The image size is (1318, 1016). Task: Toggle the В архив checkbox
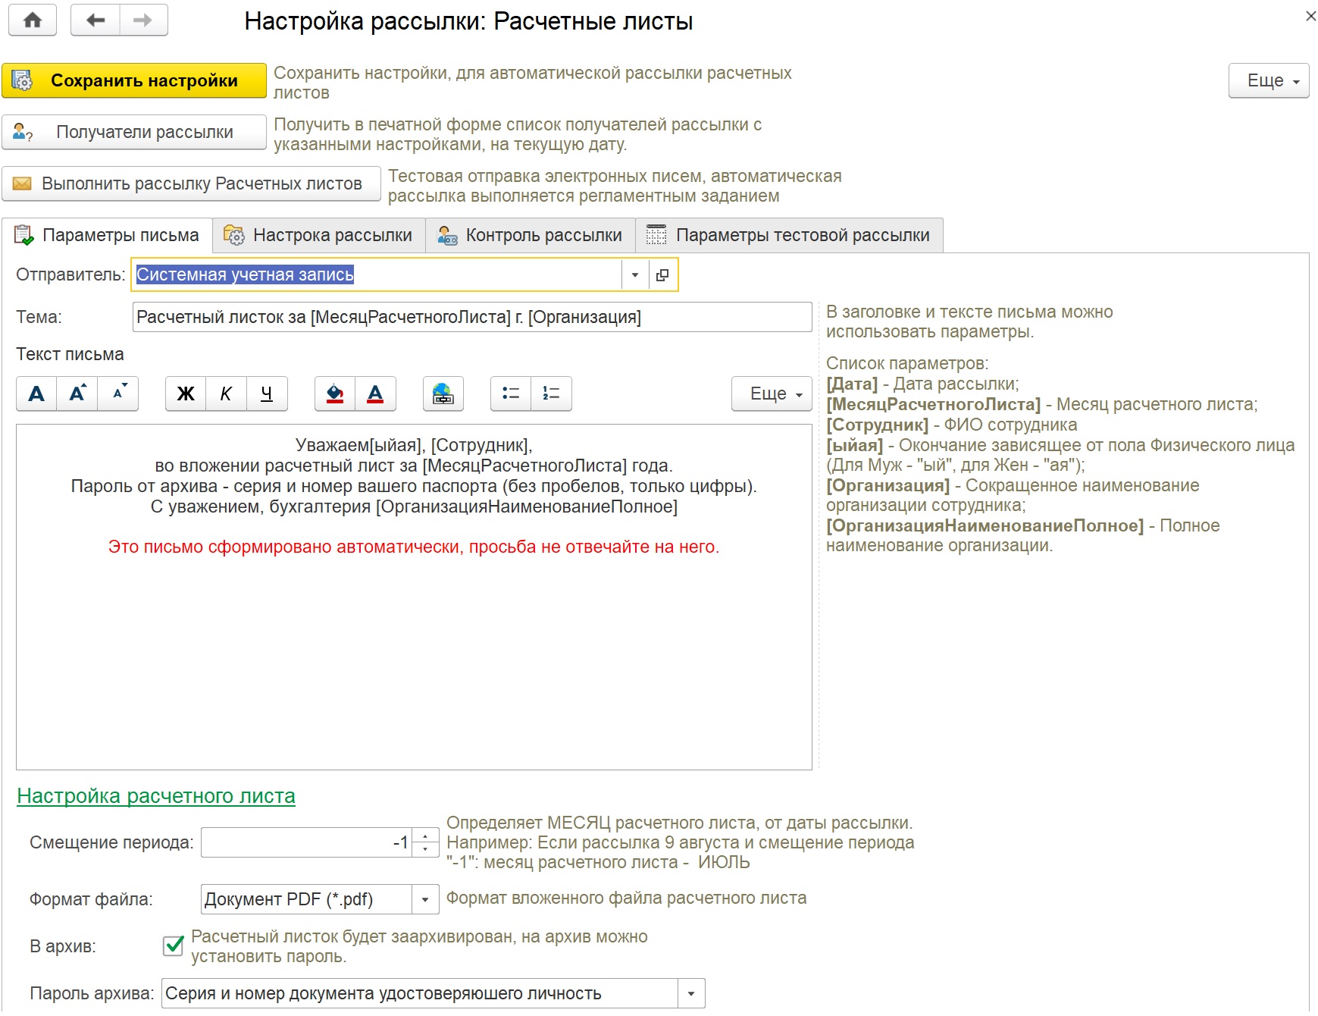coord(174,945)
